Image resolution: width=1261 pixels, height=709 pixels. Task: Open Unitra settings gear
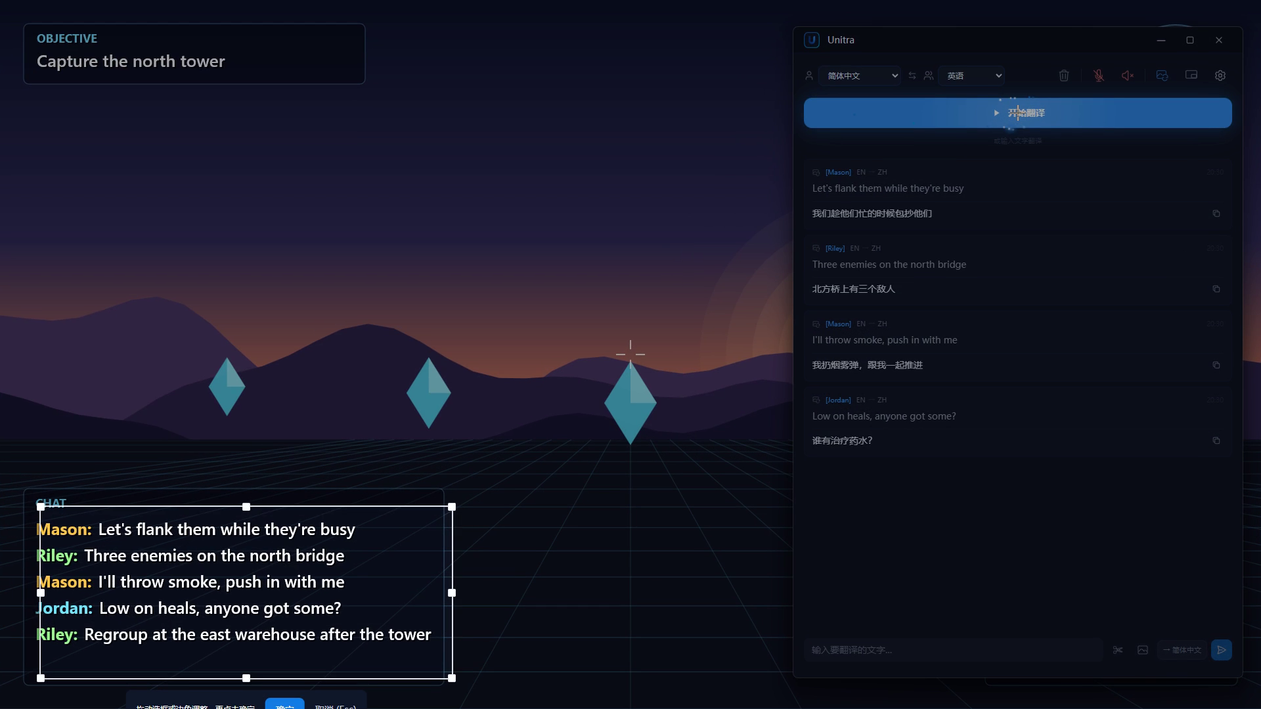[1220, 75]
